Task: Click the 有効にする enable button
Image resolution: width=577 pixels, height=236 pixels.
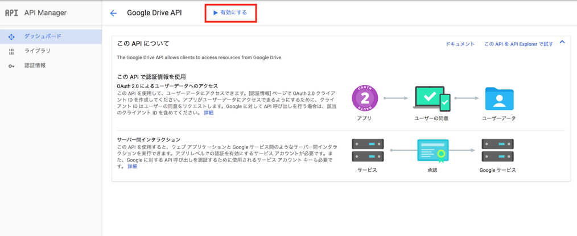Action: point(230,13)
